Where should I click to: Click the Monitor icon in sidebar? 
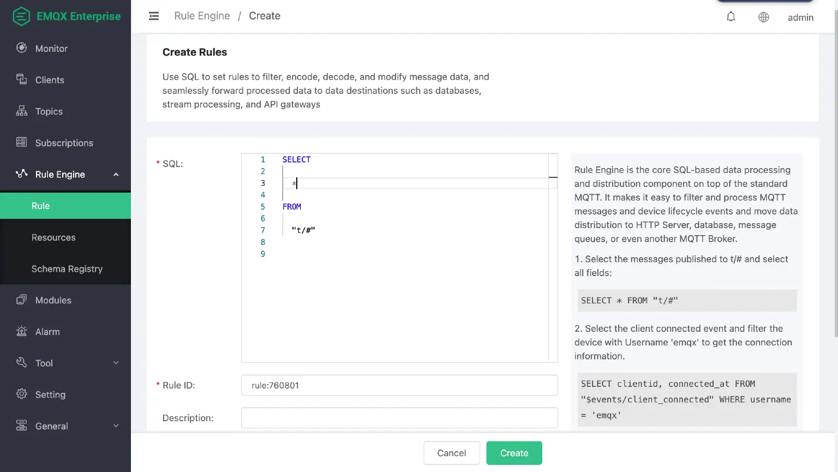pos(22,48)
